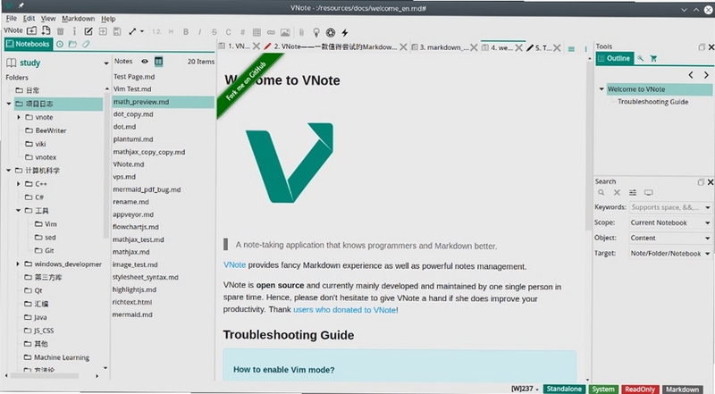Collapse the Welcome to VNote outline arrow
Image resolution: width=715 pixels, height=394 pixels.
601,89
